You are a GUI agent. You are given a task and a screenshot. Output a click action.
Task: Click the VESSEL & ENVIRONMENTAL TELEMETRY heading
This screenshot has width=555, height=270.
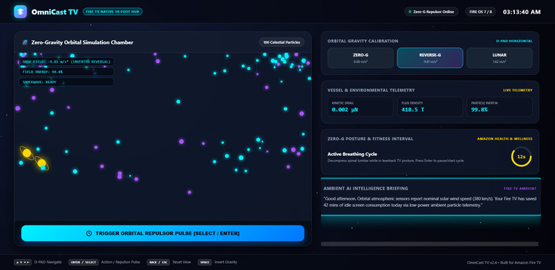pos(371,91)
